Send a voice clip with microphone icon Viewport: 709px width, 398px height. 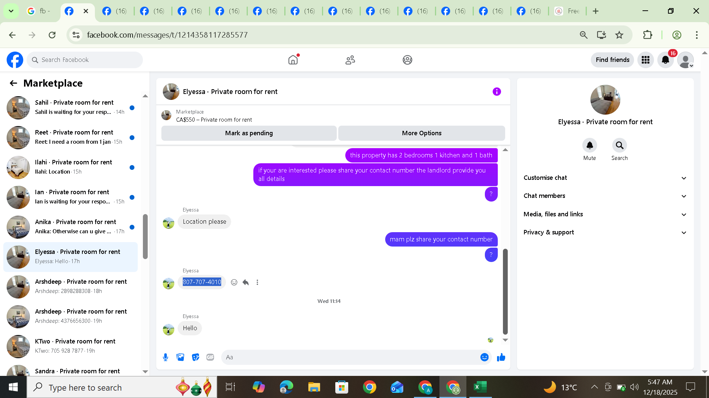(x=165, y=357)
